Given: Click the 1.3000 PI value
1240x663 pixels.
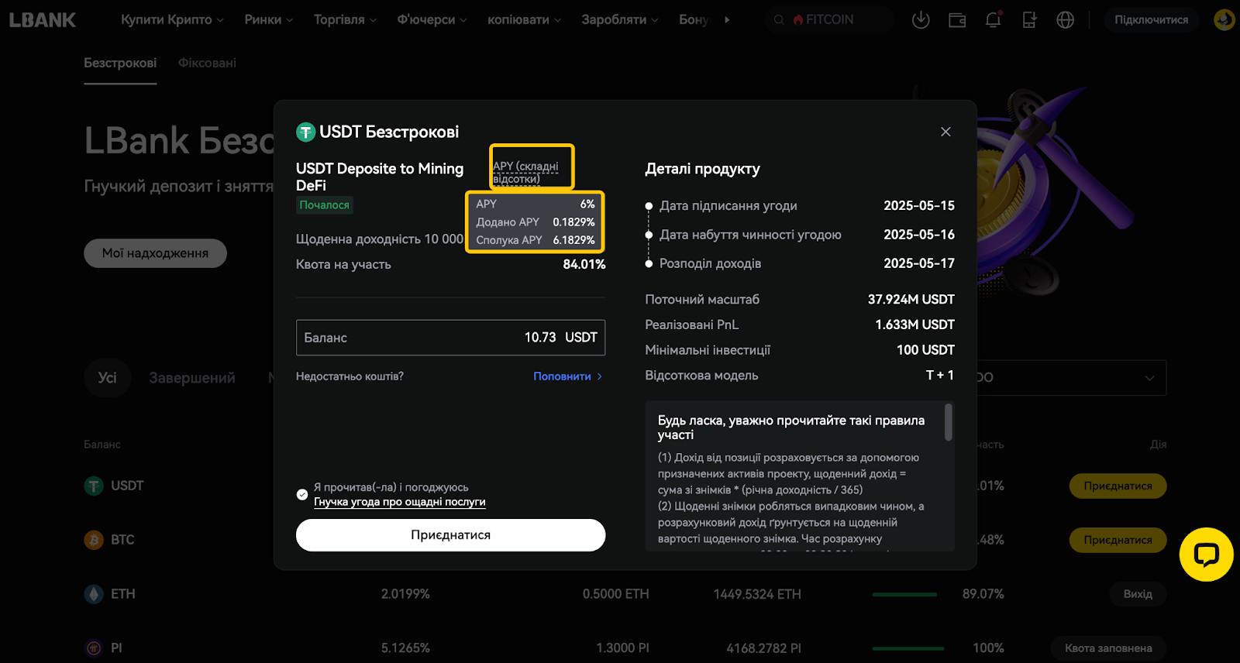Looking at the screenshot, I should [x=622, y=648].
